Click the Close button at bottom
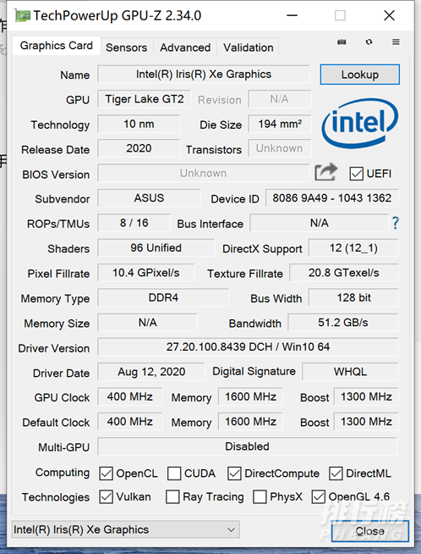This screenshot has height=554, width=421. pyautogui.click(x=370, y=530)
